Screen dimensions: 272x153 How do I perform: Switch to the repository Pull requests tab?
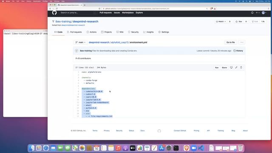74,32
